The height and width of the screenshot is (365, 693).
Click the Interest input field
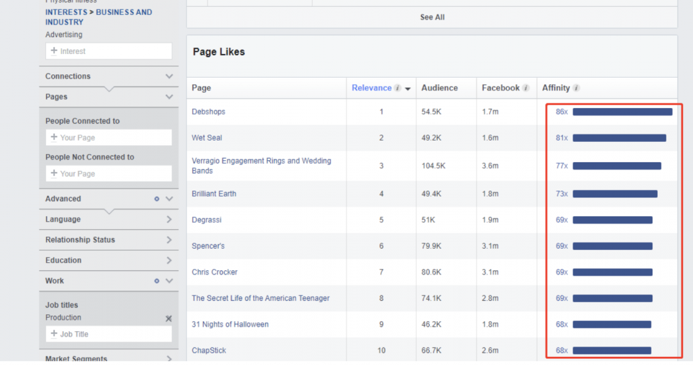[x=109, y=51]
